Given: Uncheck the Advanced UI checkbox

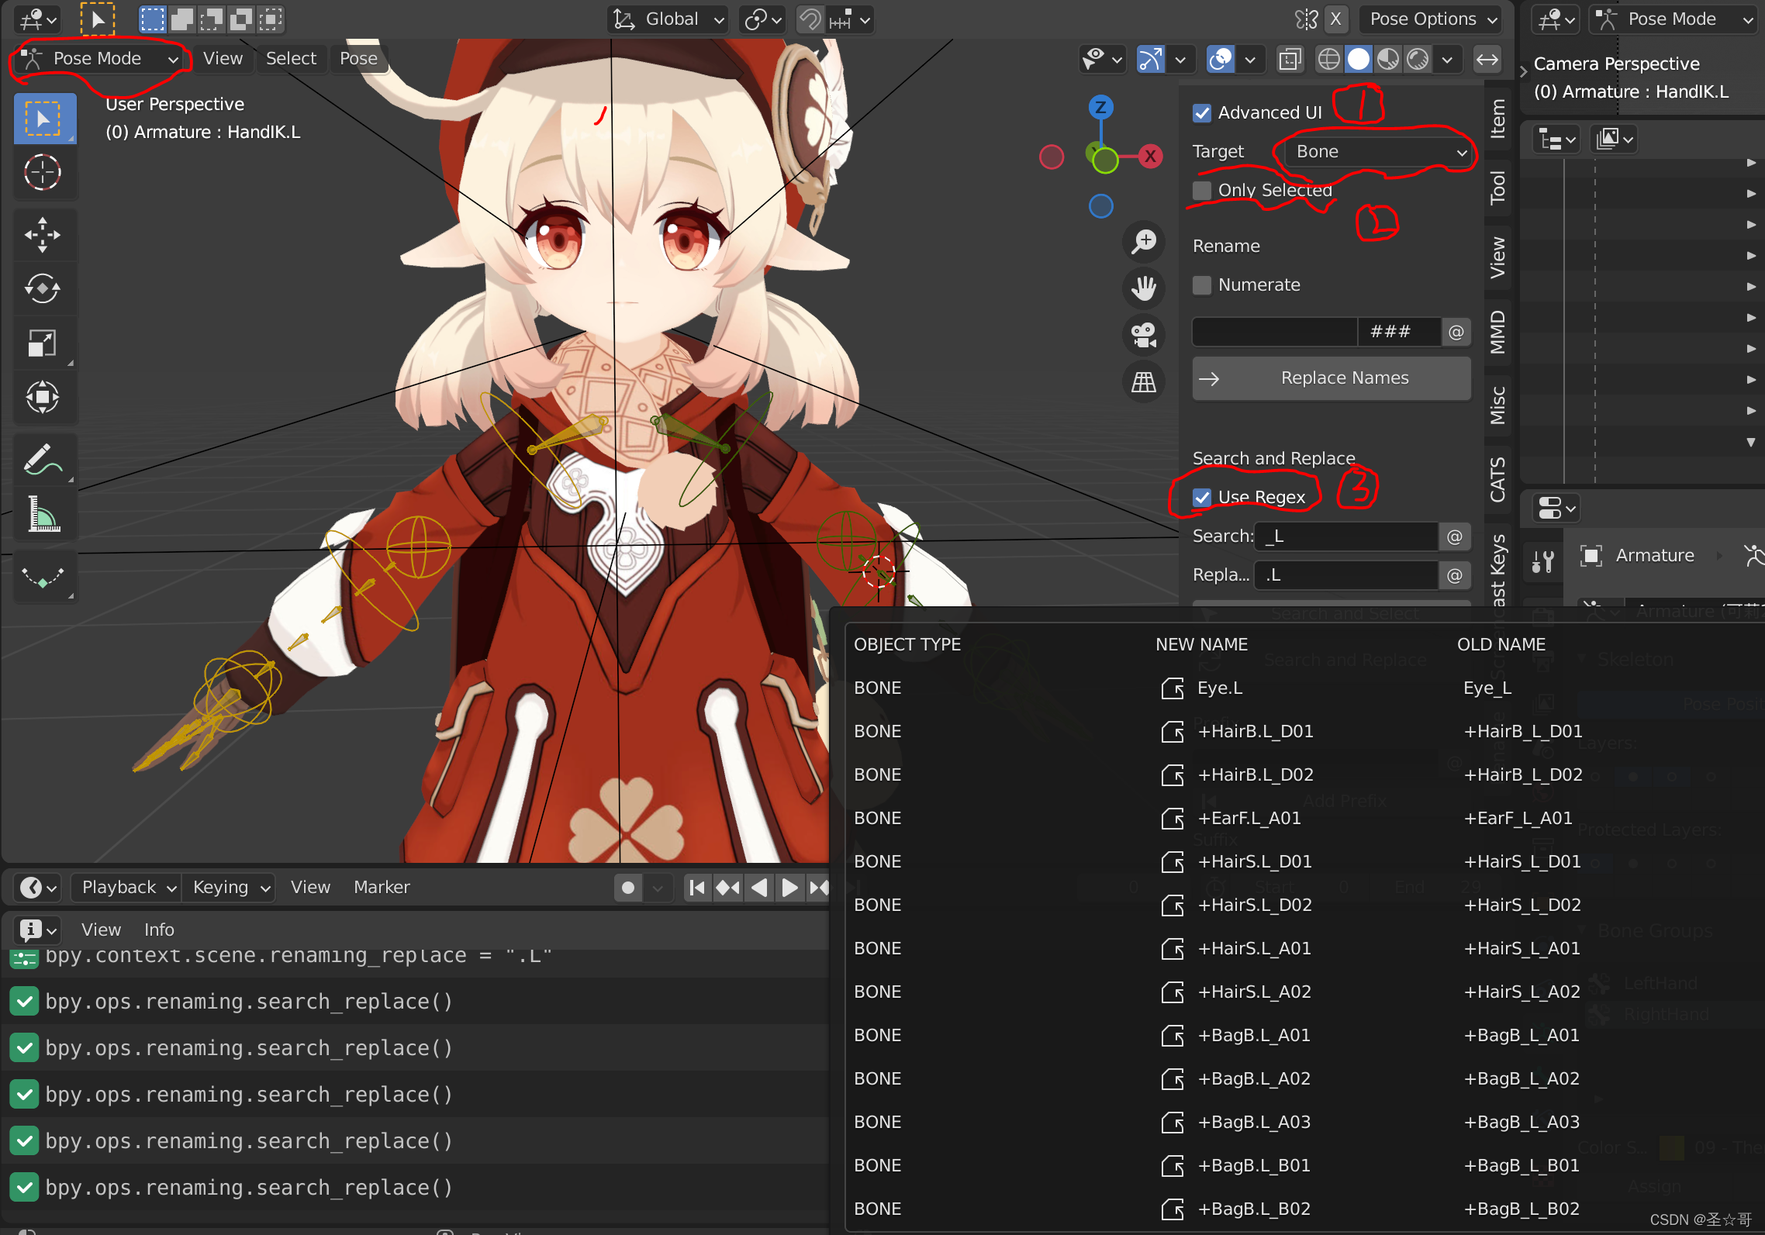Looking at the screenshot, I should [x=1202, y=113].
